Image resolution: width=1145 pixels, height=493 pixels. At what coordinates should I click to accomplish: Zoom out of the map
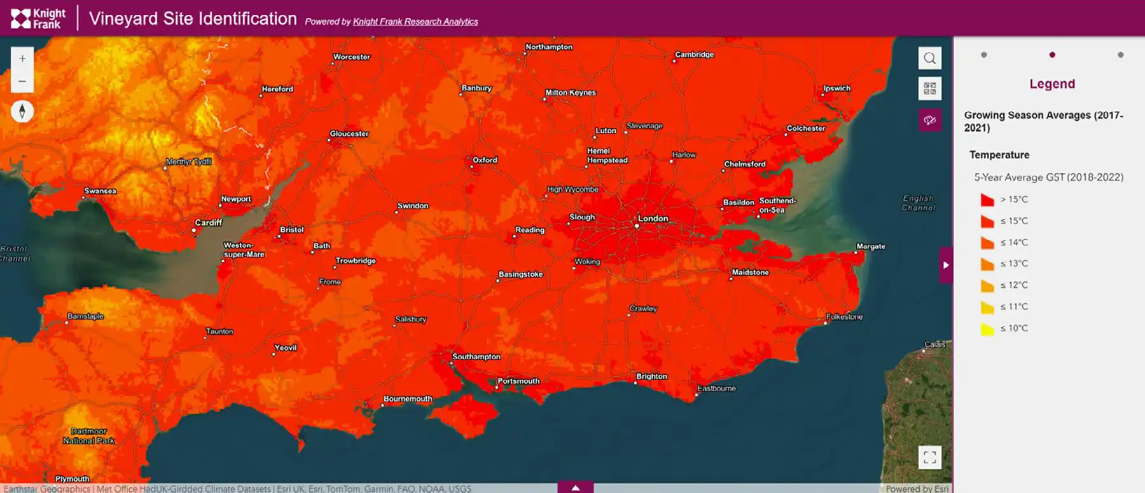(x=22, y=81)
